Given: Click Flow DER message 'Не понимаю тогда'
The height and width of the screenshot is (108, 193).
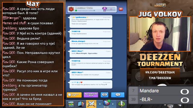Looking at the screenshot, I should coord(25,80).
